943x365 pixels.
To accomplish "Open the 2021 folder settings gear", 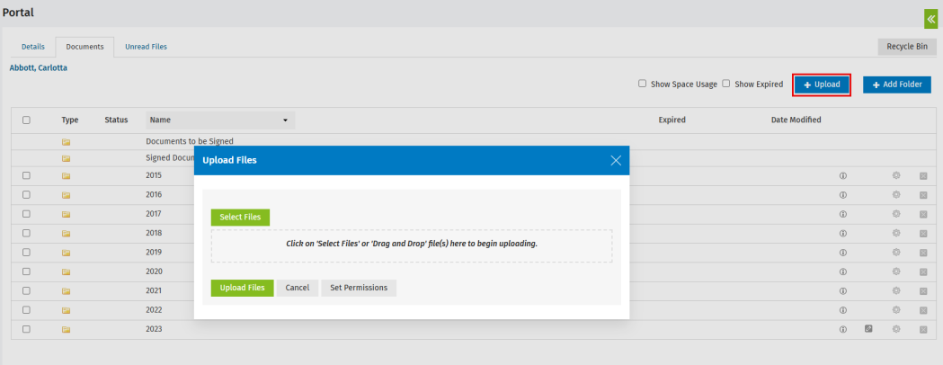I will 896,290.
